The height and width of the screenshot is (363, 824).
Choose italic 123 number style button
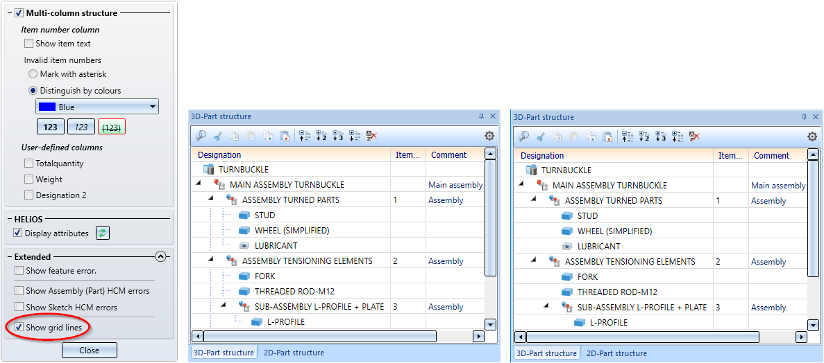coord(81,127)
